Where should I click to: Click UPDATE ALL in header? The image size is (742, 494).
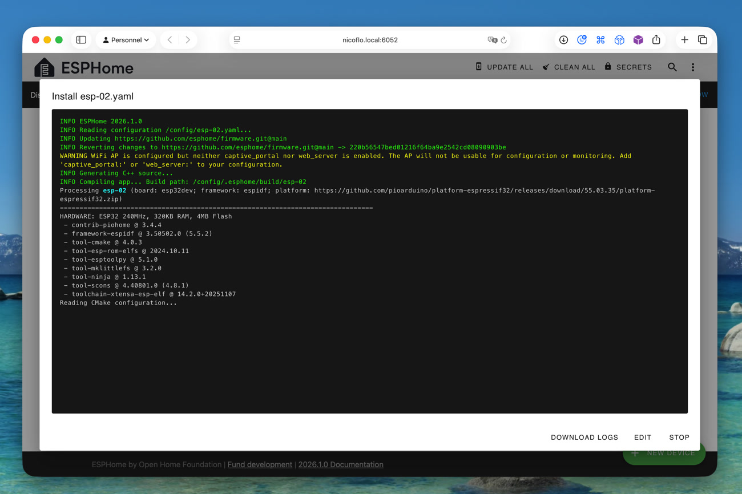click(504, 67)
